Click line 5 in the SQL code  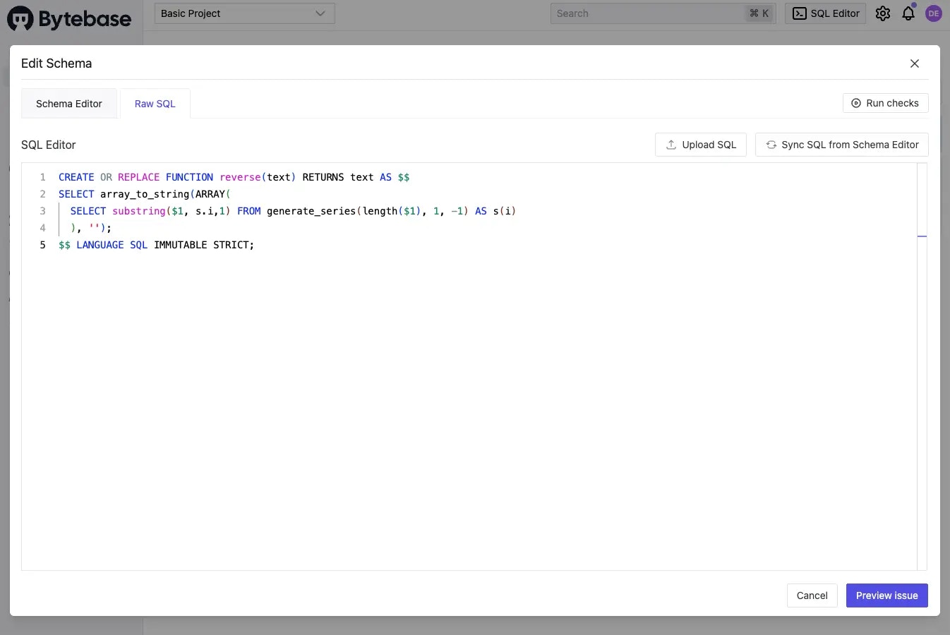coord(155,244)
